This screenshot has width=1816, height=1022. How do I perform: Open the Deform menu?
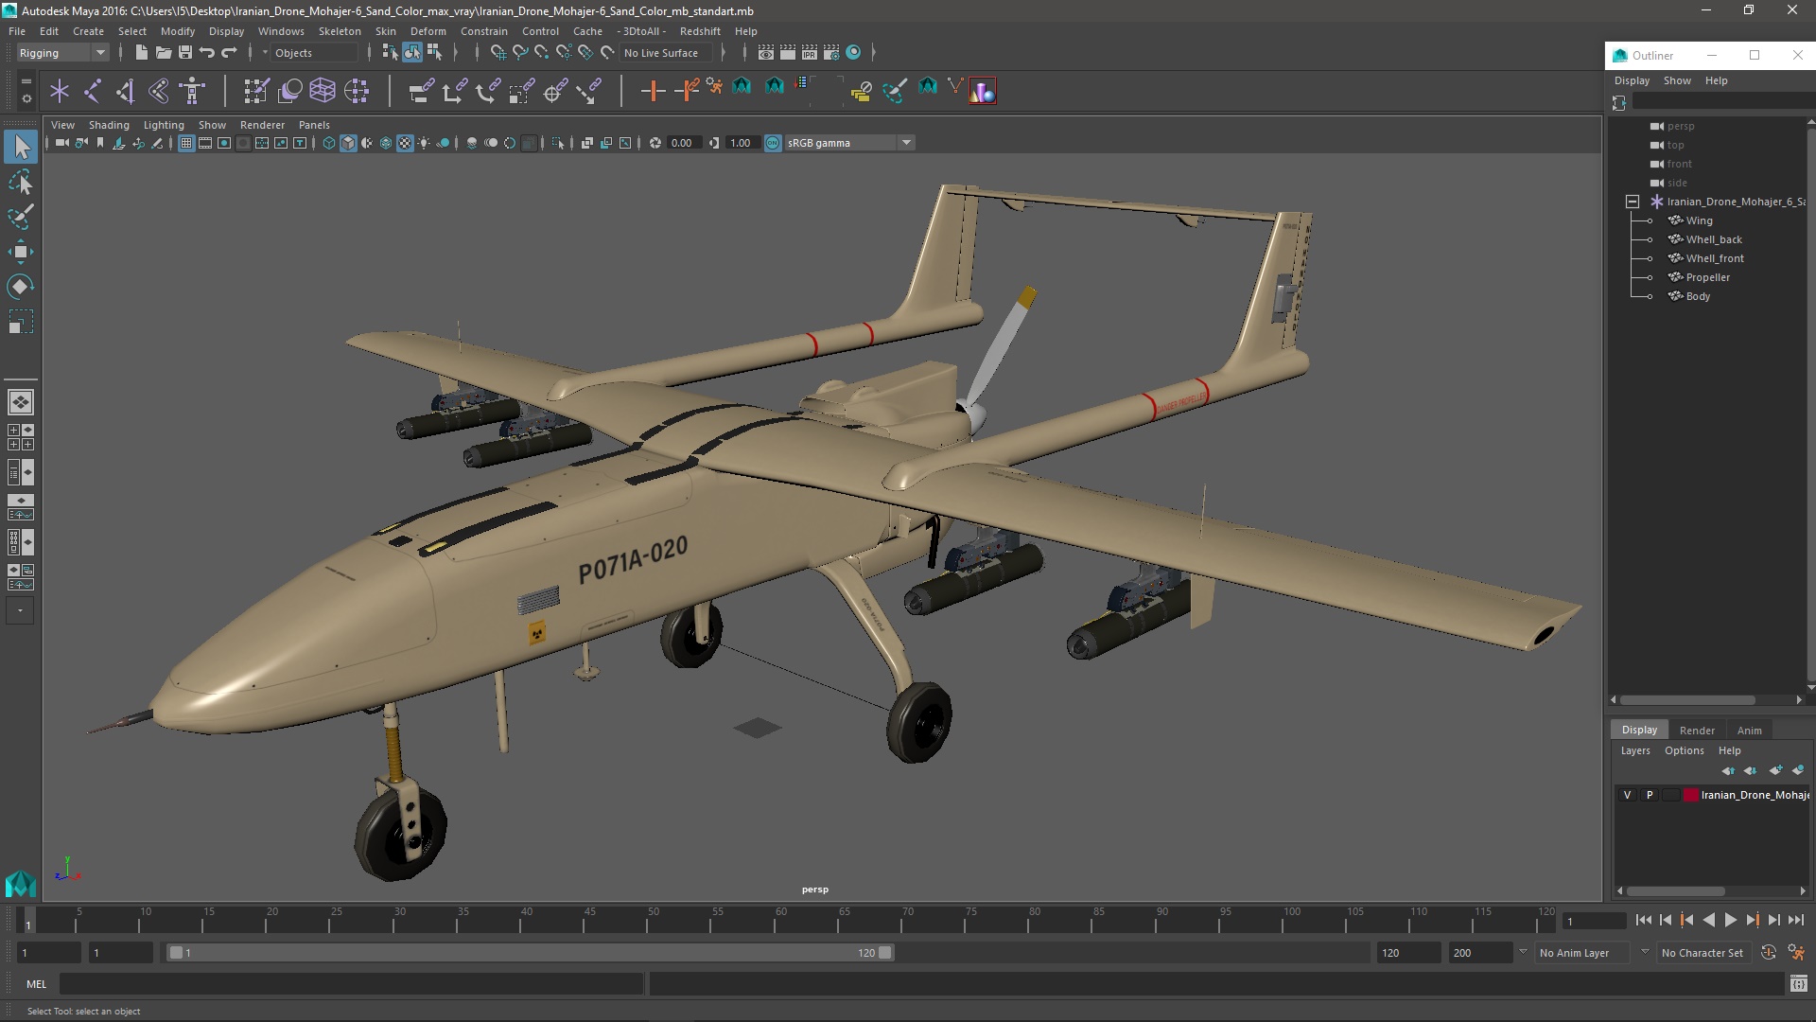point(428,31)
